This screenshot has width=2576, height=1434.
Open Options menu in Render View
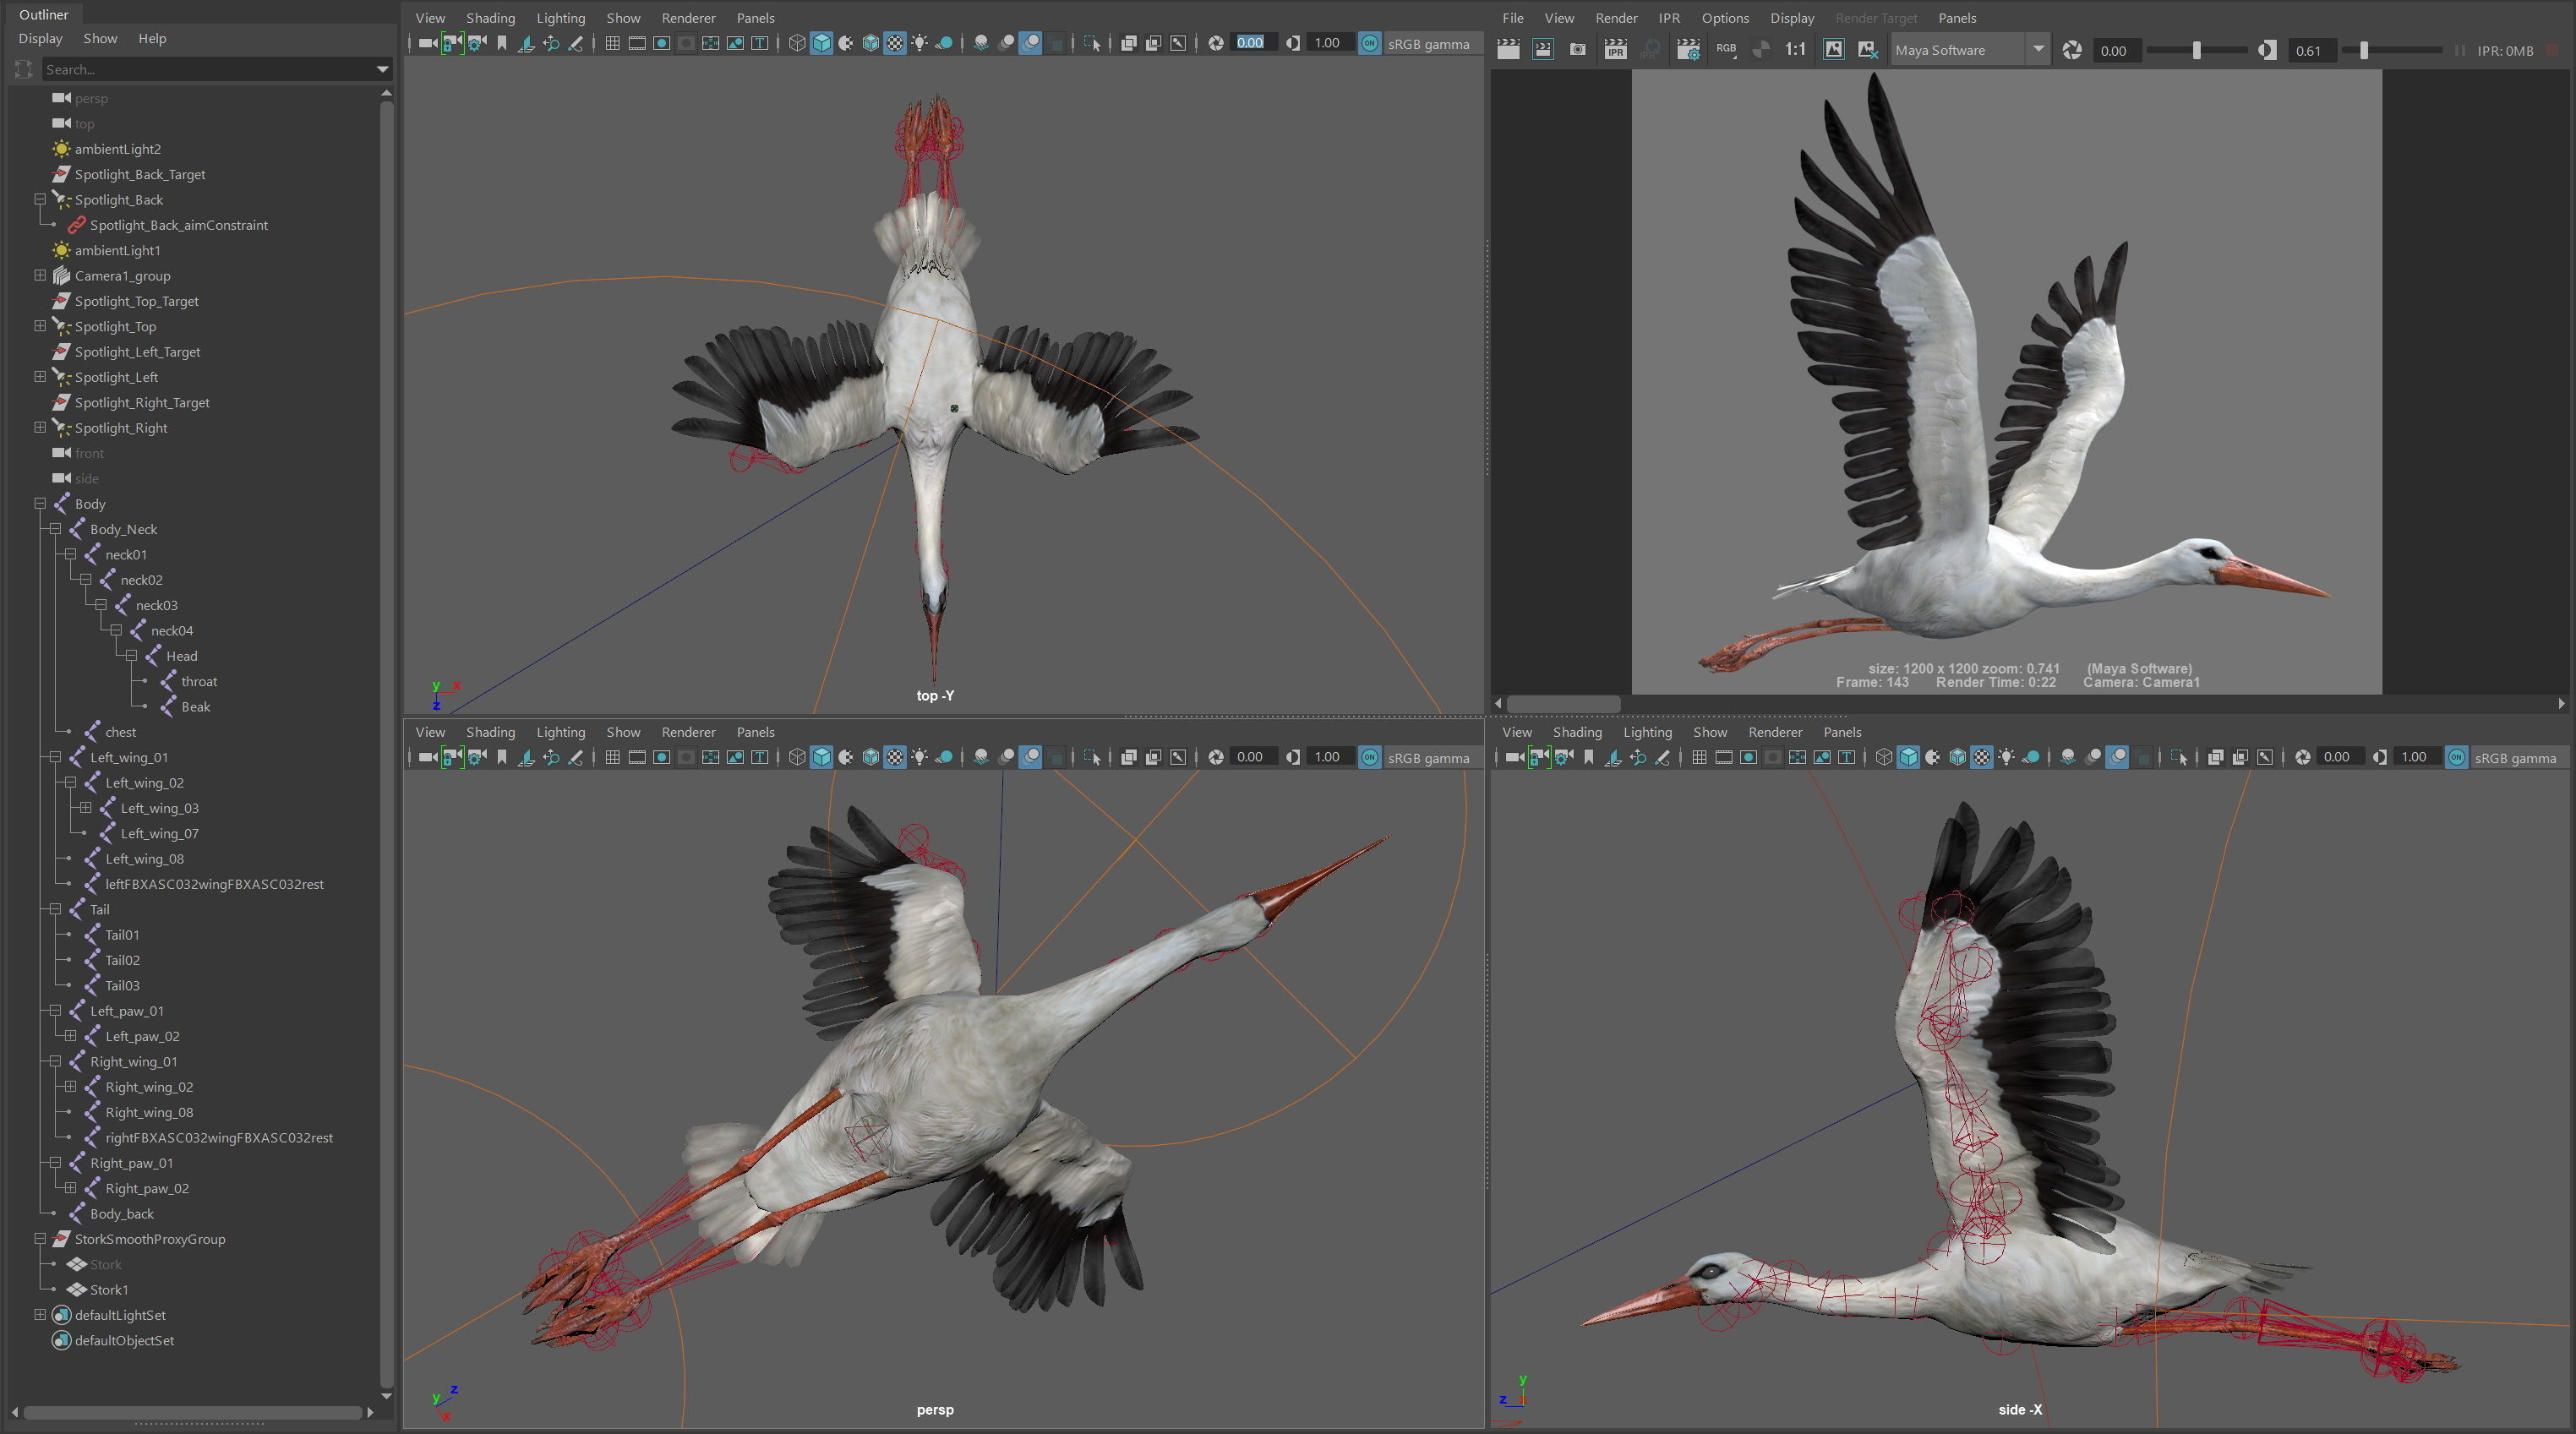pyautogui.click(x=1725, y=18)
